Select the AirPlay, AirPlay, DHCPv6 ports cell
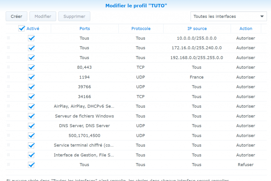The image size is (271, 181). (84, 106)
